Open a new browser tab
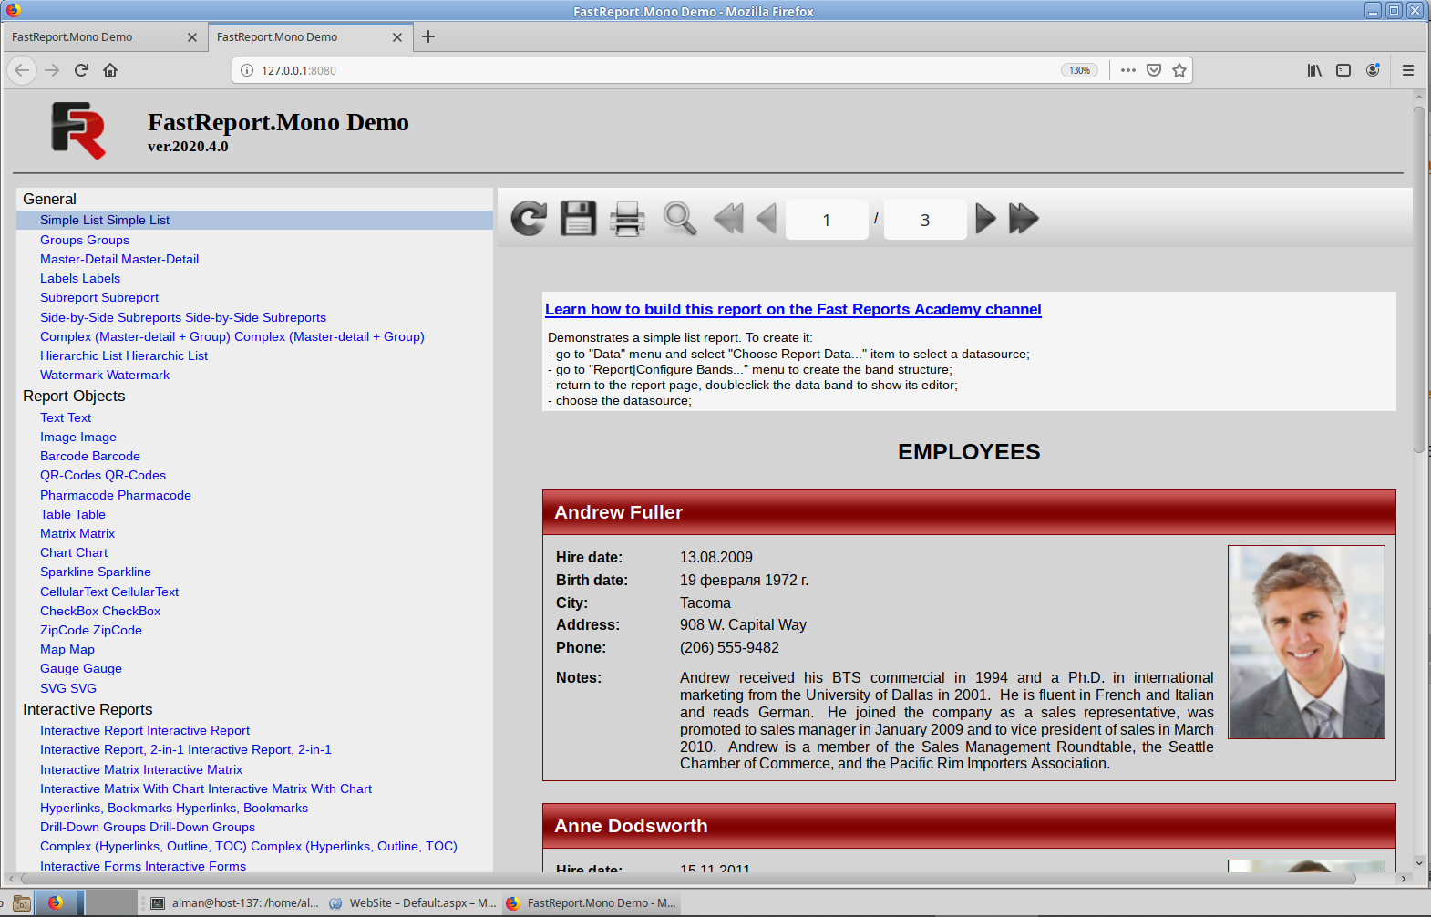The height and width of the screenshot is (917, 1431). (428, 36)
